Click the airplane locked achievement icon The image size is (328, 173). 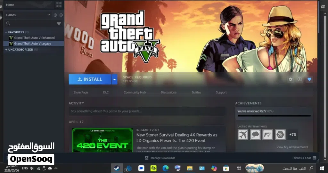coord(243,135)
